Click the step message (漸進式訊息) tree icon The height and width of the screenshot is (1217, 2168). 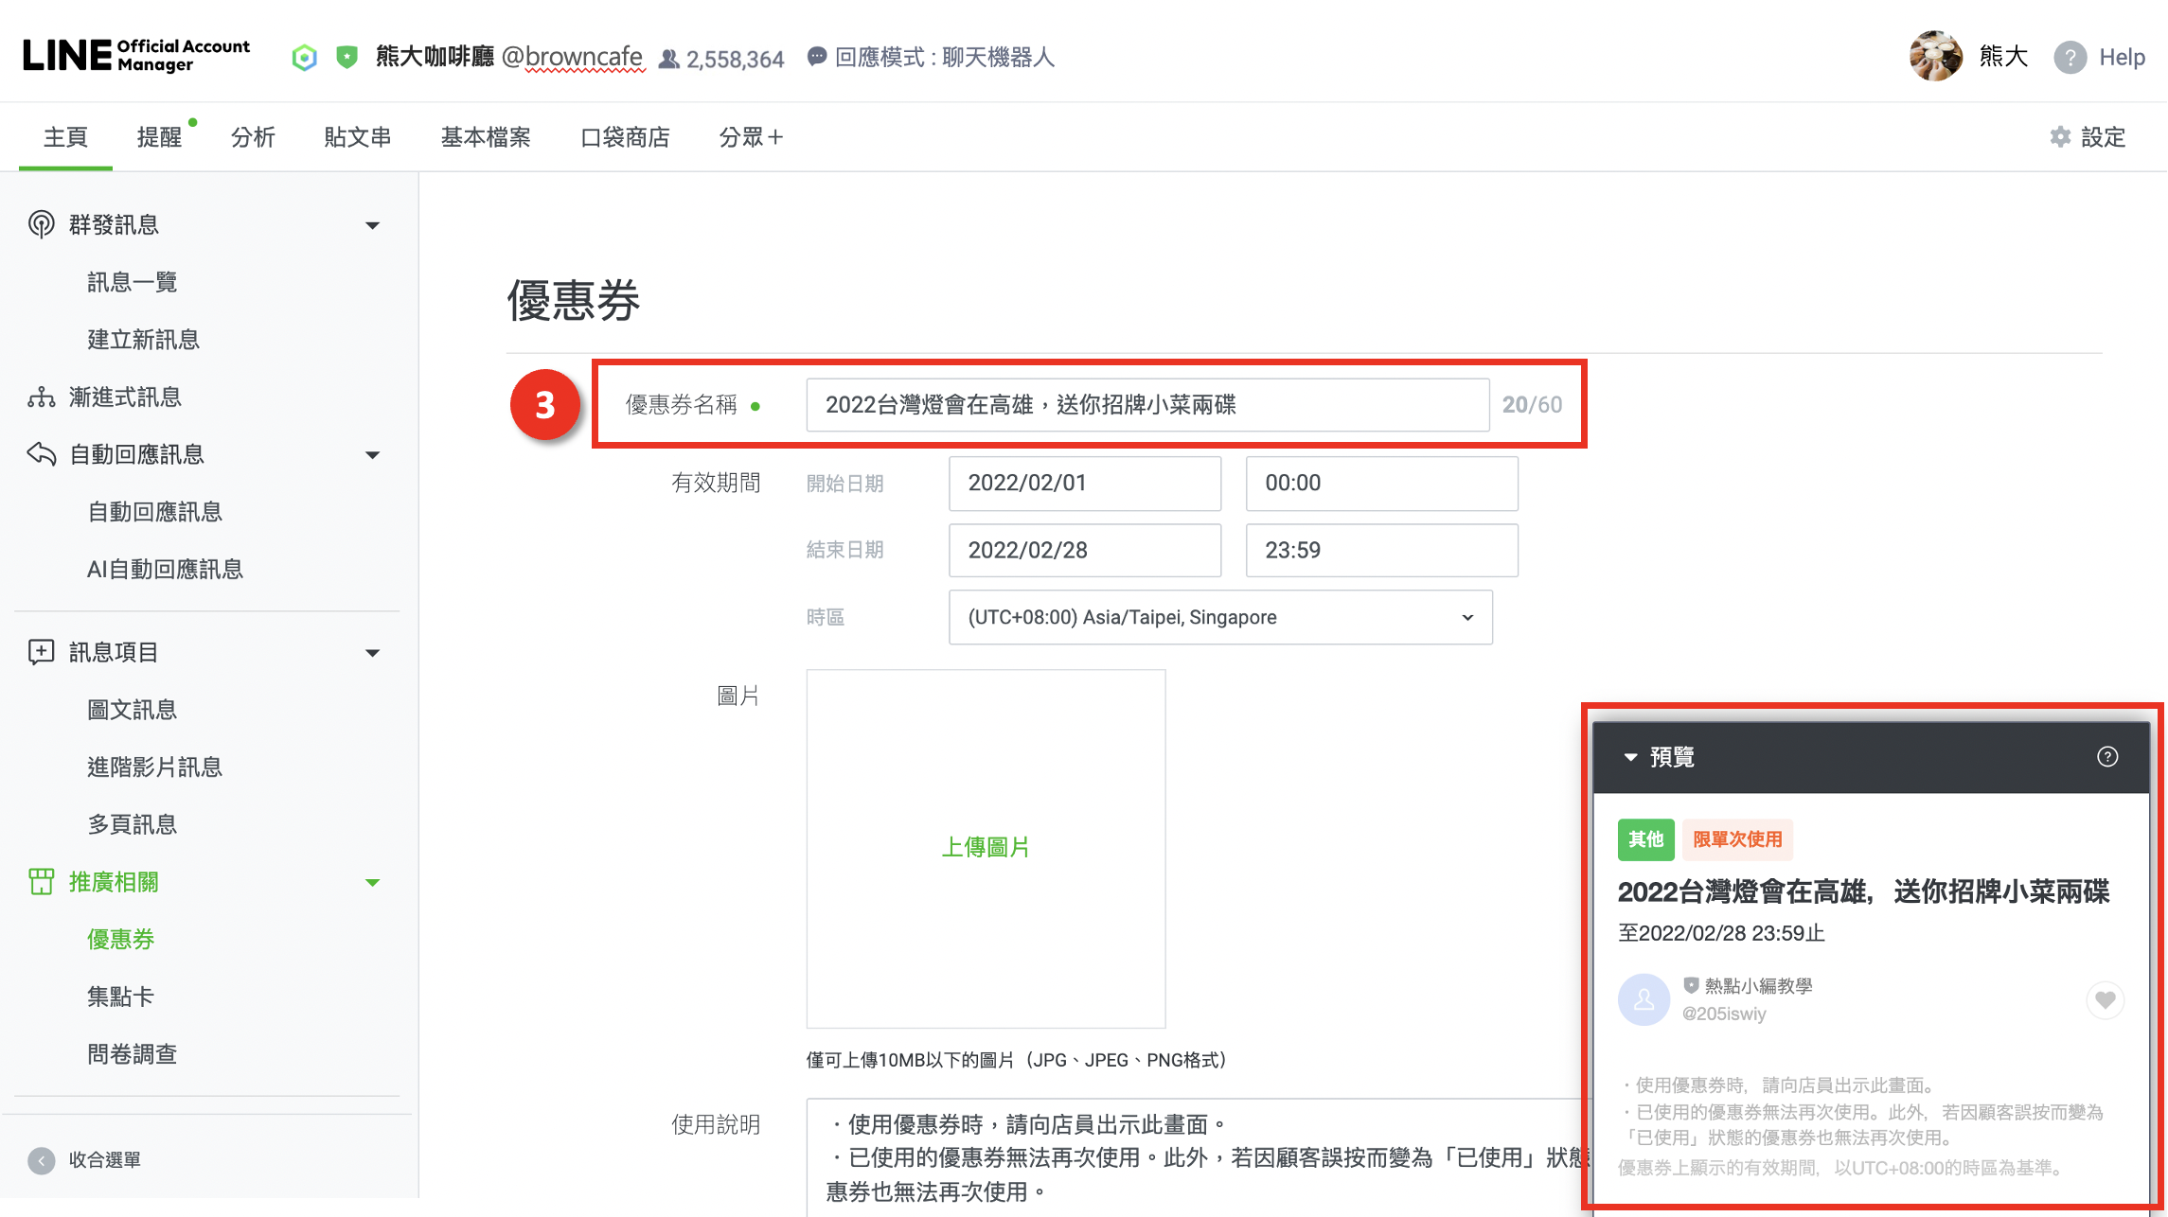click(41, 397)
